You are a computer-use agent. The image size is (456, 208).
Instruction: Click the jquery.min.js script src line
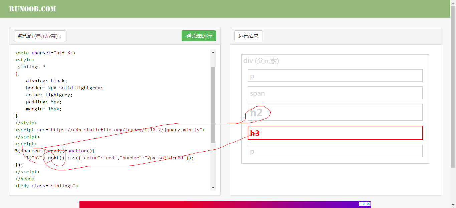(110, 130)
